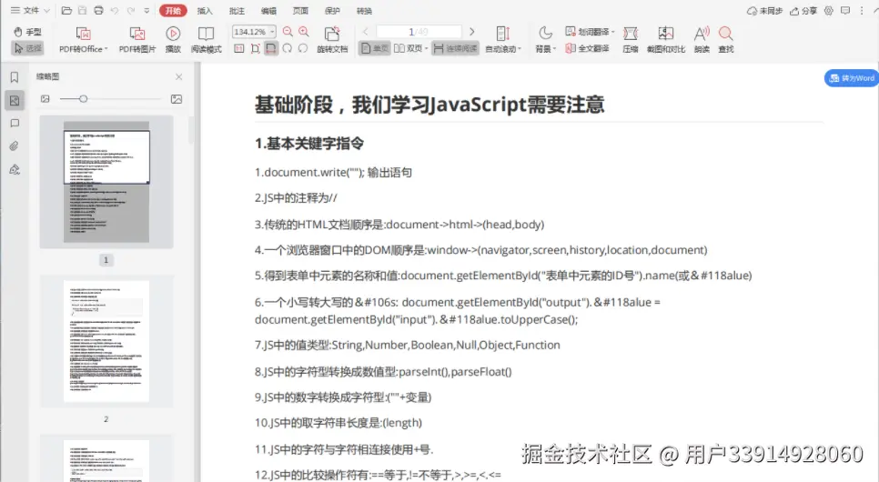Adjust the thumbnail size slider
The width and height of the screenshot is (879, 482).
[83, 98]
